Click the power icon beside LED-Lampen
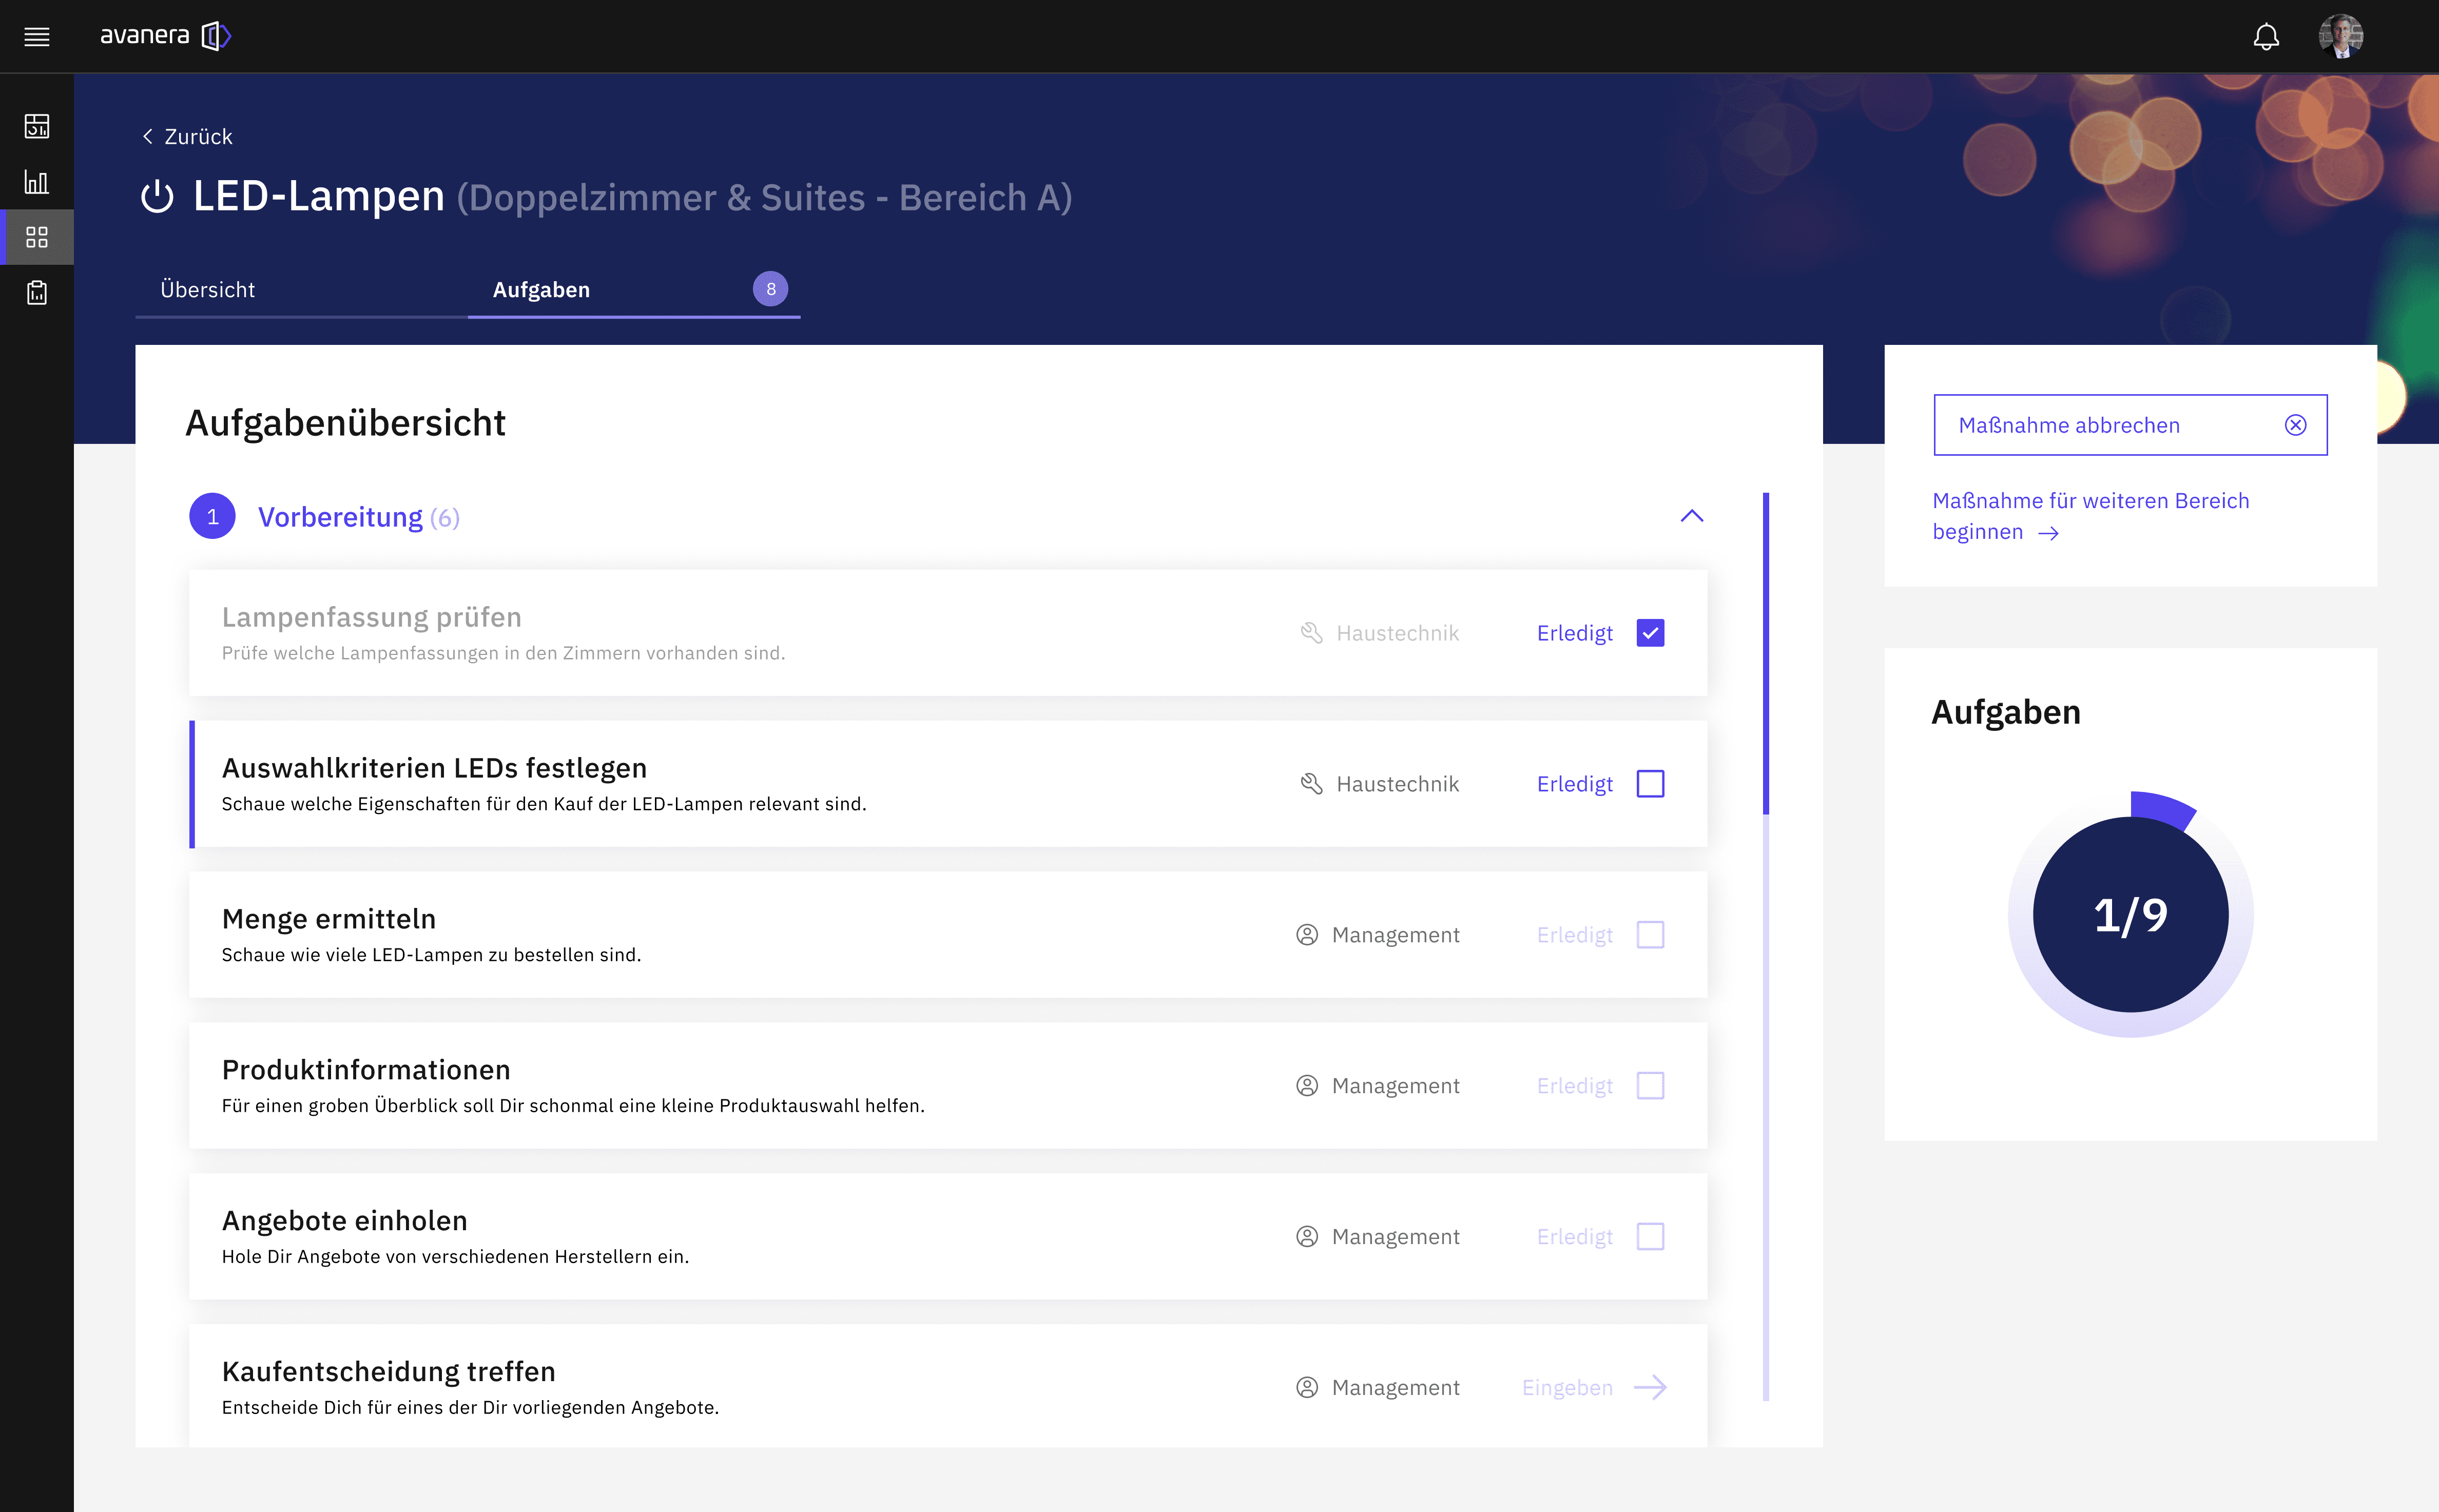Image resolution: width=2439 pixels, height=1512 pixels. coord(157,197)
